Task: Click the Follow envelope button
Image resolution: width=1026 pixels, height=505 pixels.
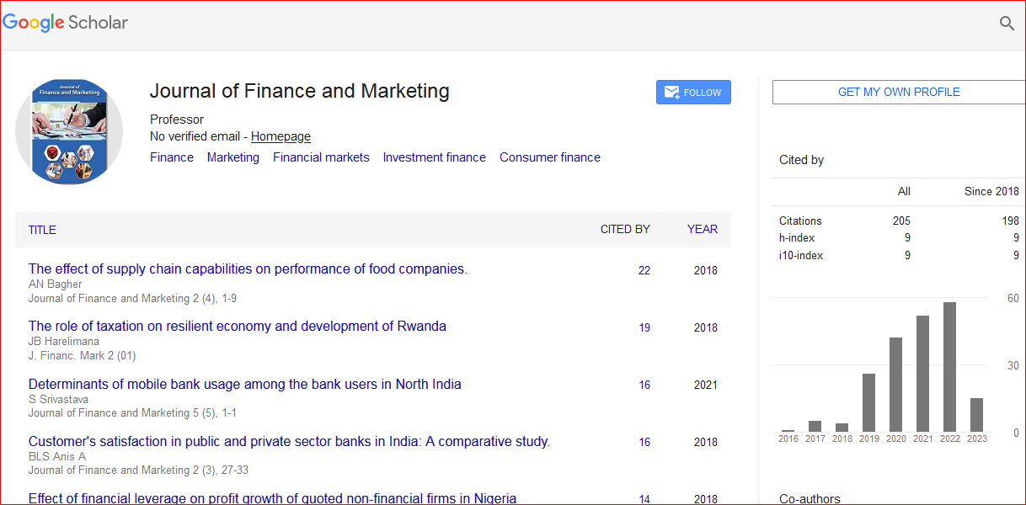Action: [x=693, y=93]
